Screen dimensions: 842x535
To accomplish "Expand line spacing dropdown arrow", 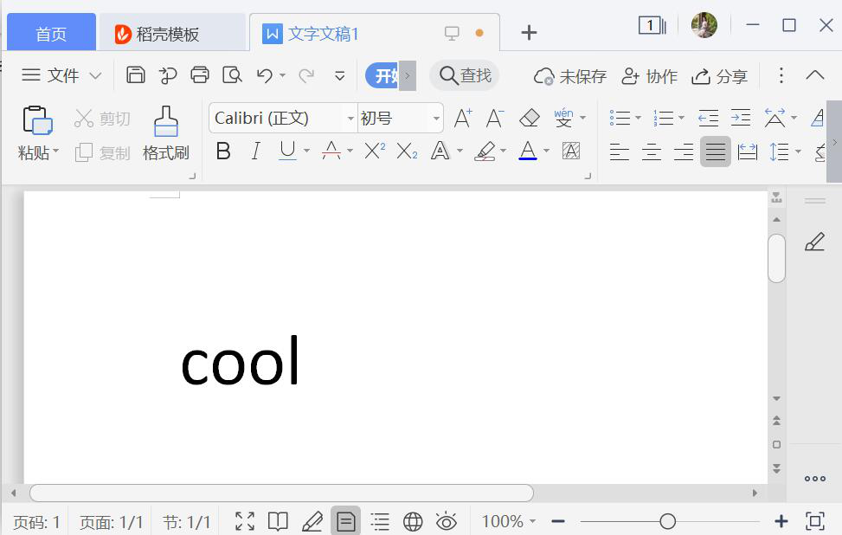I will (798, 151).
